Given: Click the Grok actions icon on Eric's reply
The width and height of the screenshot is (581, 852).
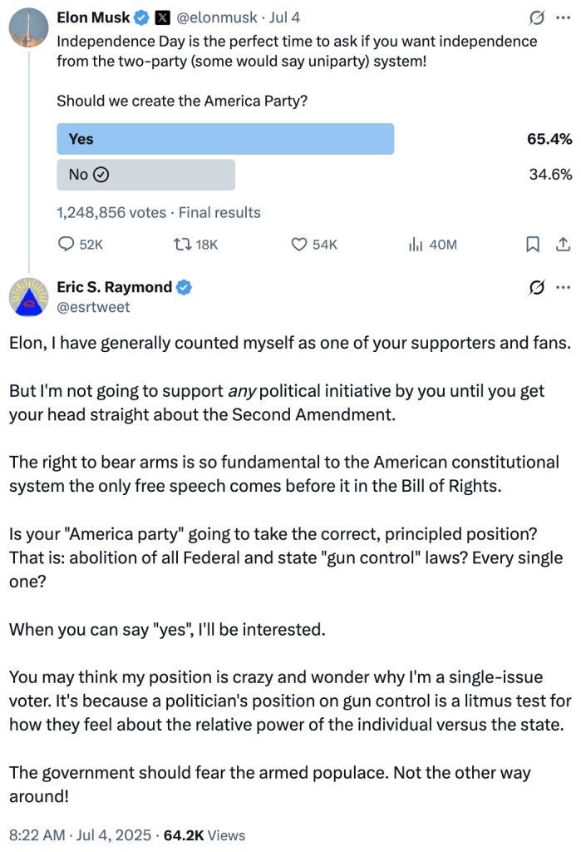Looking at the screenshot, I should pos(535,287).
